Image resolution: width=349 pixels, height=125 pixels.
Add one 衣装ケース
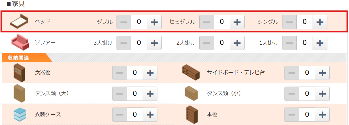pos(150,115)
